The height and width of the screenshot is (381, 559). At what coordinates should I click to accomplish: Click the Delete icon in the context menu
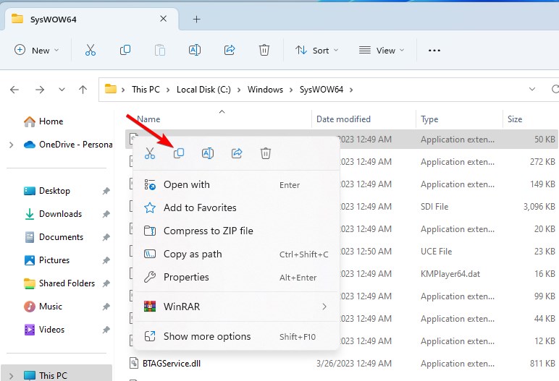266,153
